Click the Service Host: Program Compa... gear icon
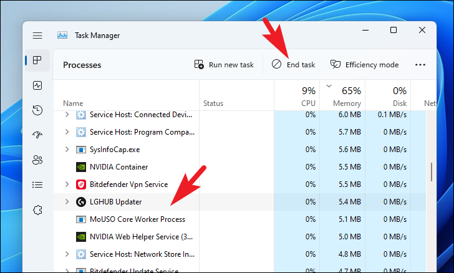454x273 pixels. pyautogui.click(x=81, y=132)
